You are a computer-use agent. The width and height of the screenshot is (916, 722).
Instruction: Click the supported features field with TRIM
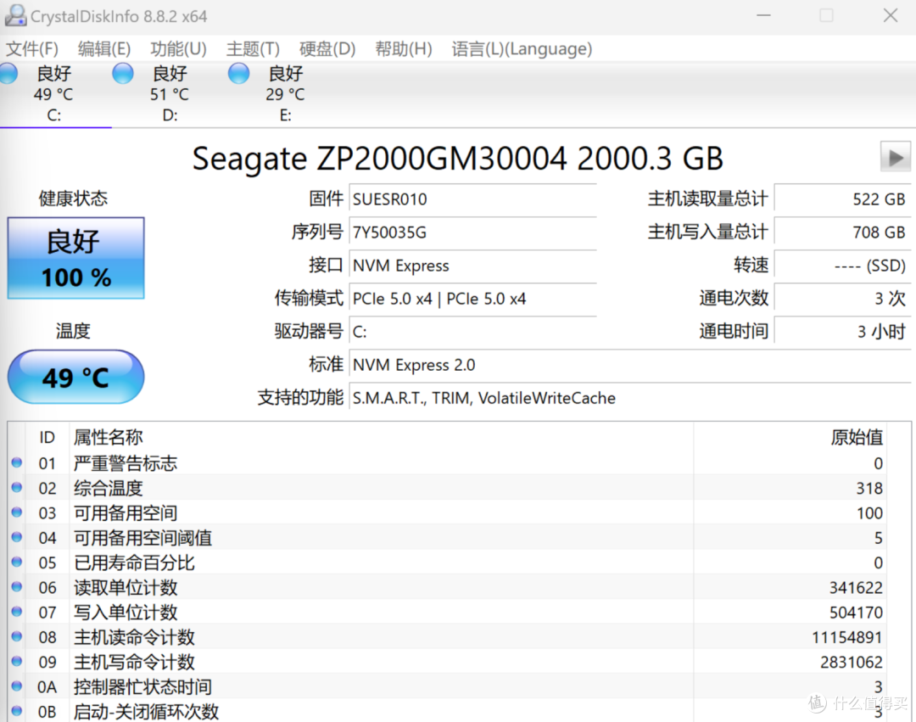pos(629,398)
